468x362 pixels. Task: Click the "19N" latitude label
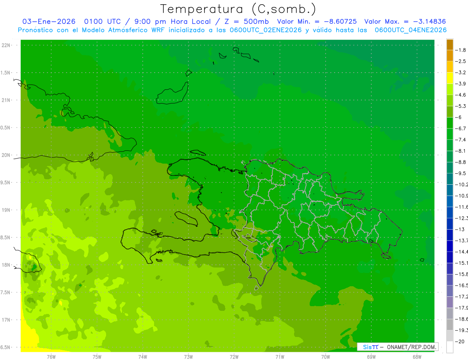point(6,210)
